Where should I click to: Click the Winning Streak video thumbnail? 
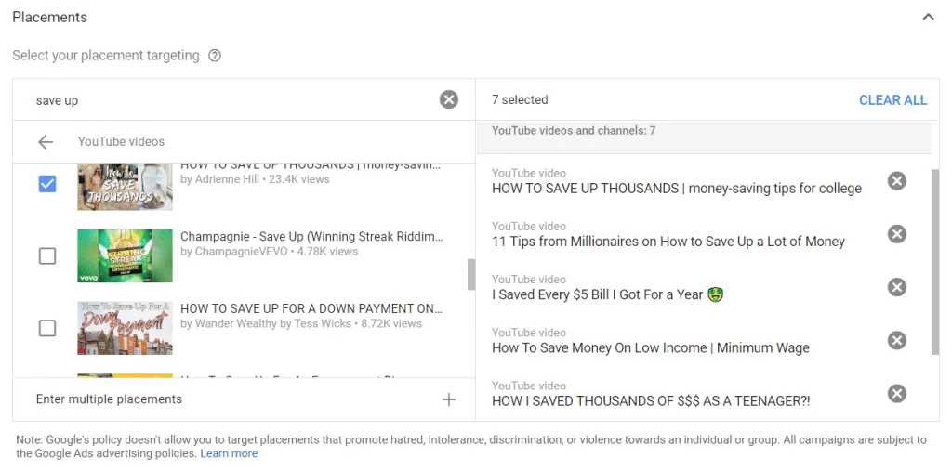(x=125, y=256)
